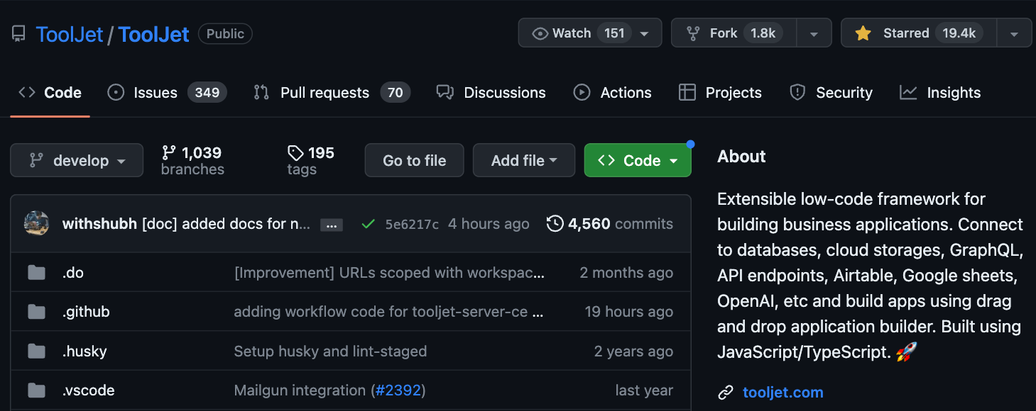
Task: Switch to the Projects tab
Action: coord(719,92)
